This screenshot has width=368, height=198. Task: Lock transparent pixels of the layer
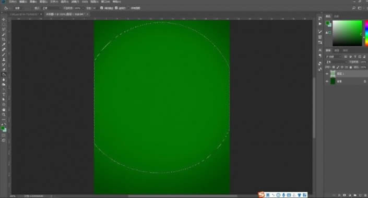(334, 67)
